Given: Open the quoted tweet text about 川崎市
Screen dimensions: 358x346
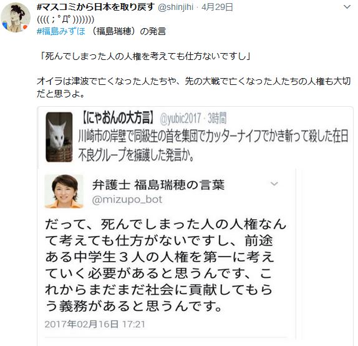Looking at the screenshot, I should [x=213, y=146].
